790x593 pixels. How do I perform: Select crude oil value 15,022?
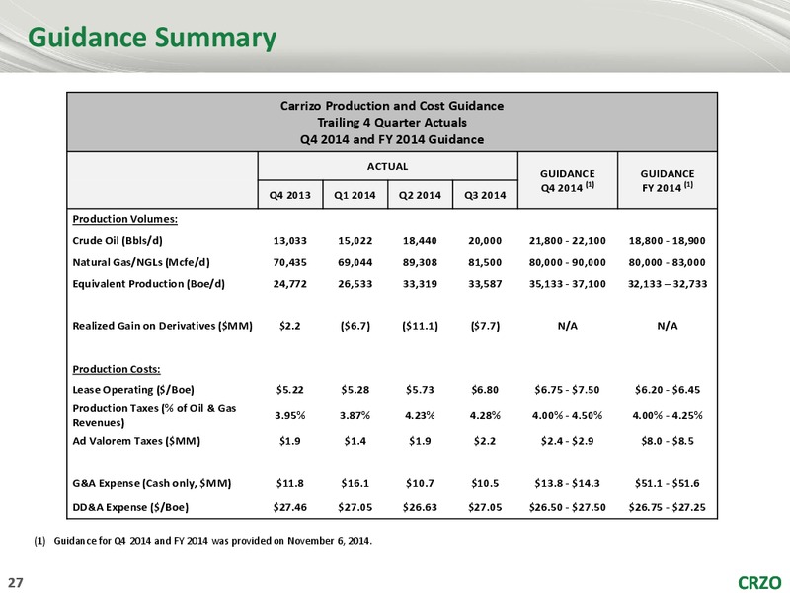point(355,240)
